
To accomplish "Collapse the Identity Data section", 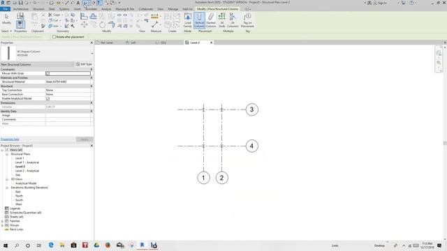I will tap(91, 111).
